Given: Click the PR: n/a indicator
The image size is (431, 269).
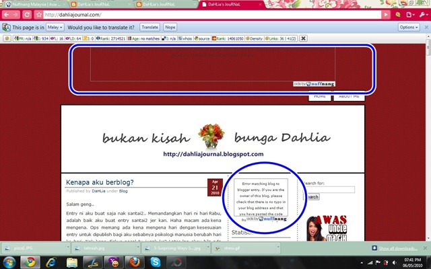Looking at the screenshot, I should tap(22, 38).
